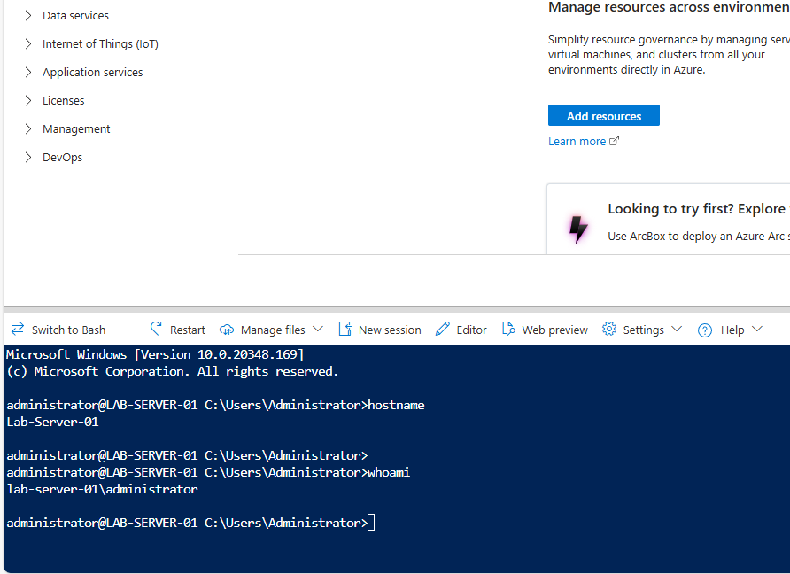Click the Help question mark icon

point(705,329)
